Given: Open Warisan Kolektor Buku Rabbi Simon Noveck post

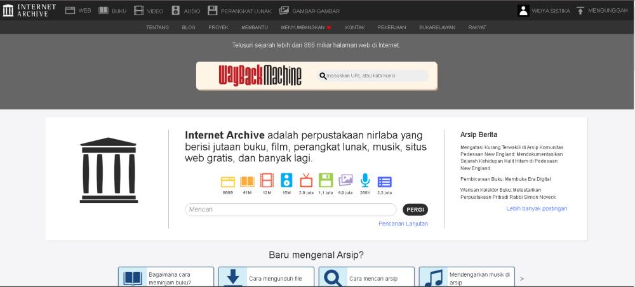Looking at the screenshot, I should pos(508,194).
